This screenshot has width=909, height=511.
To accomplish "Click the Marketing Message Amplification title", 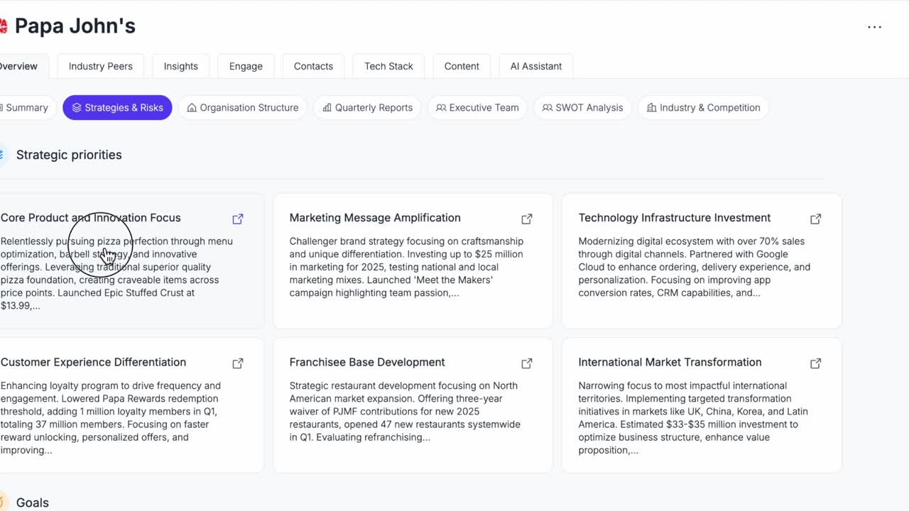I will [375, 218].
